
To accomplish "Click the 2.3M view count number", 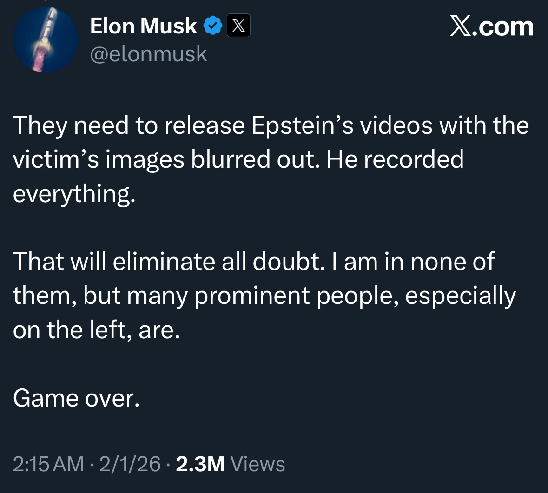I will click(200, 464).
